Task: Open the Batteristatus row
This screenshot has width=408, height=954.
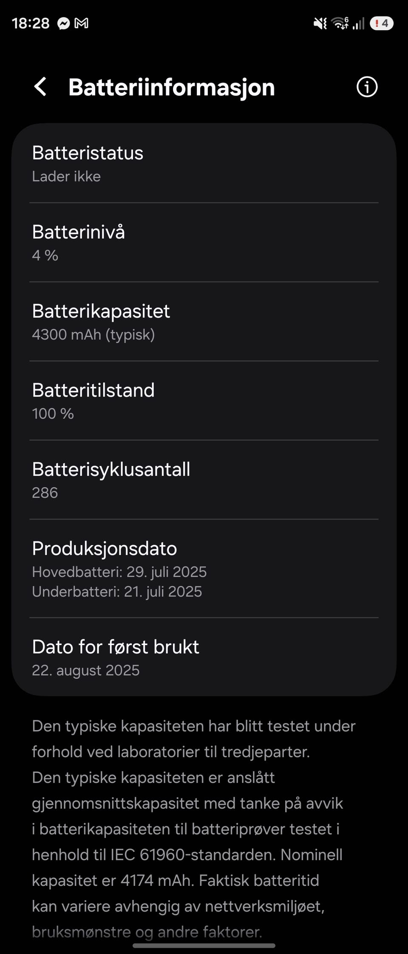Action: click(x=204, y=164)
